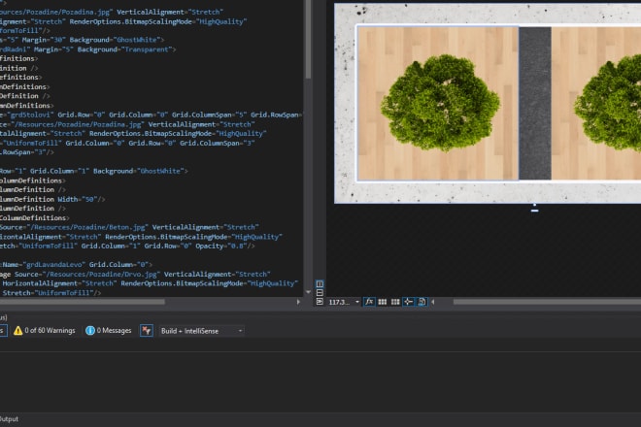The height and width of the screenshot is (427, 641).
Task: Click the "grdStolovi" name in XAML
Action: point(30,115)
